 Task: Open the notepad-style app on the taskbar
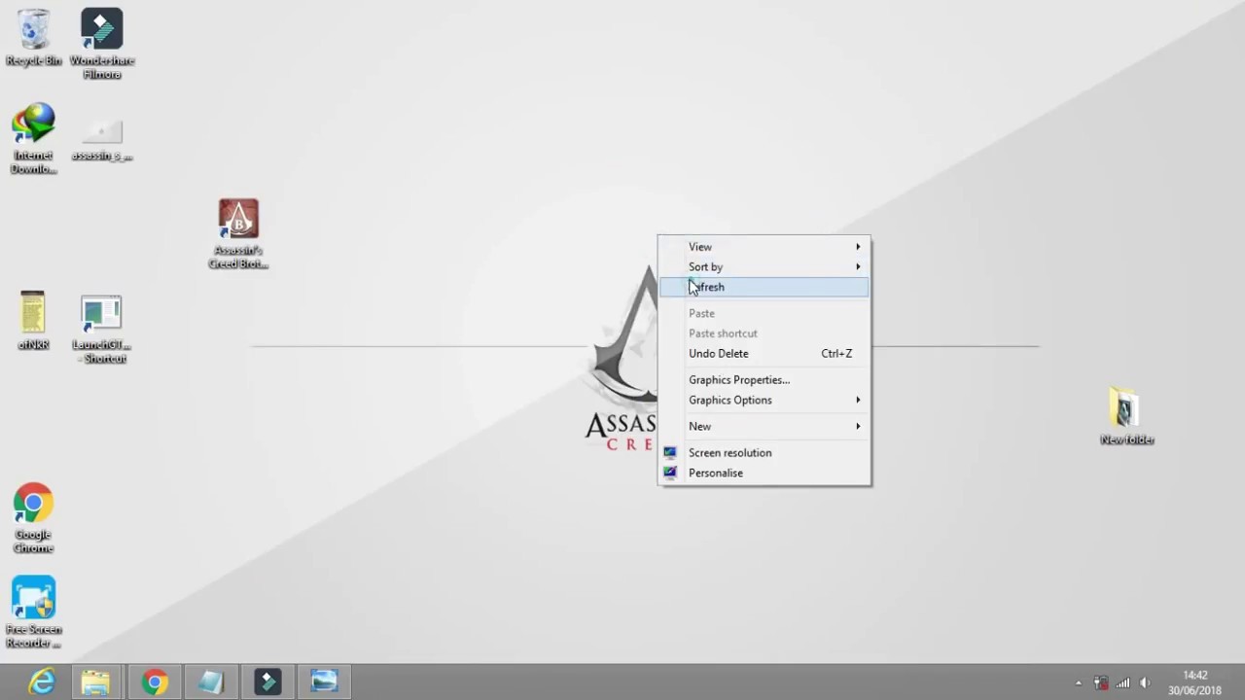(x=211, y=682)
